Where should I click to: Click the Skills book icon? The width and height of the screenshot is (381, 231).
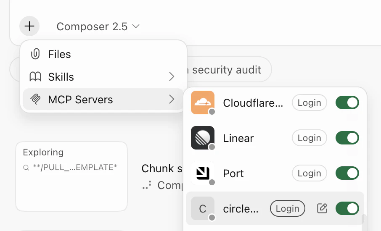pyautogui.click(x=35, y=77)
